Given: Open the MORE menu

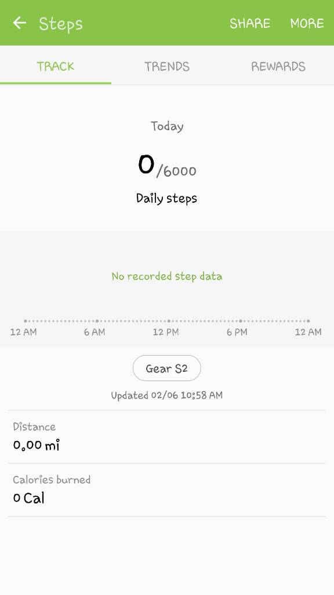Looking at the screenshot, I should tap(307, 23).
